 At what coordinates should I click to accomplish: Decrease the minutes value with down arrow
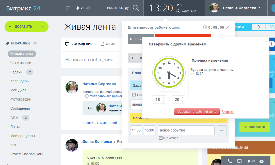[x=183, y=101]
